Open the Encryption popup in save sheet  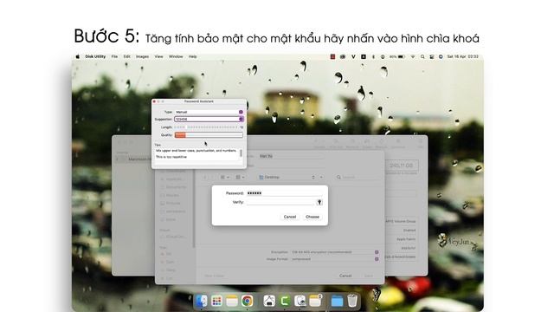click(335, 252)
